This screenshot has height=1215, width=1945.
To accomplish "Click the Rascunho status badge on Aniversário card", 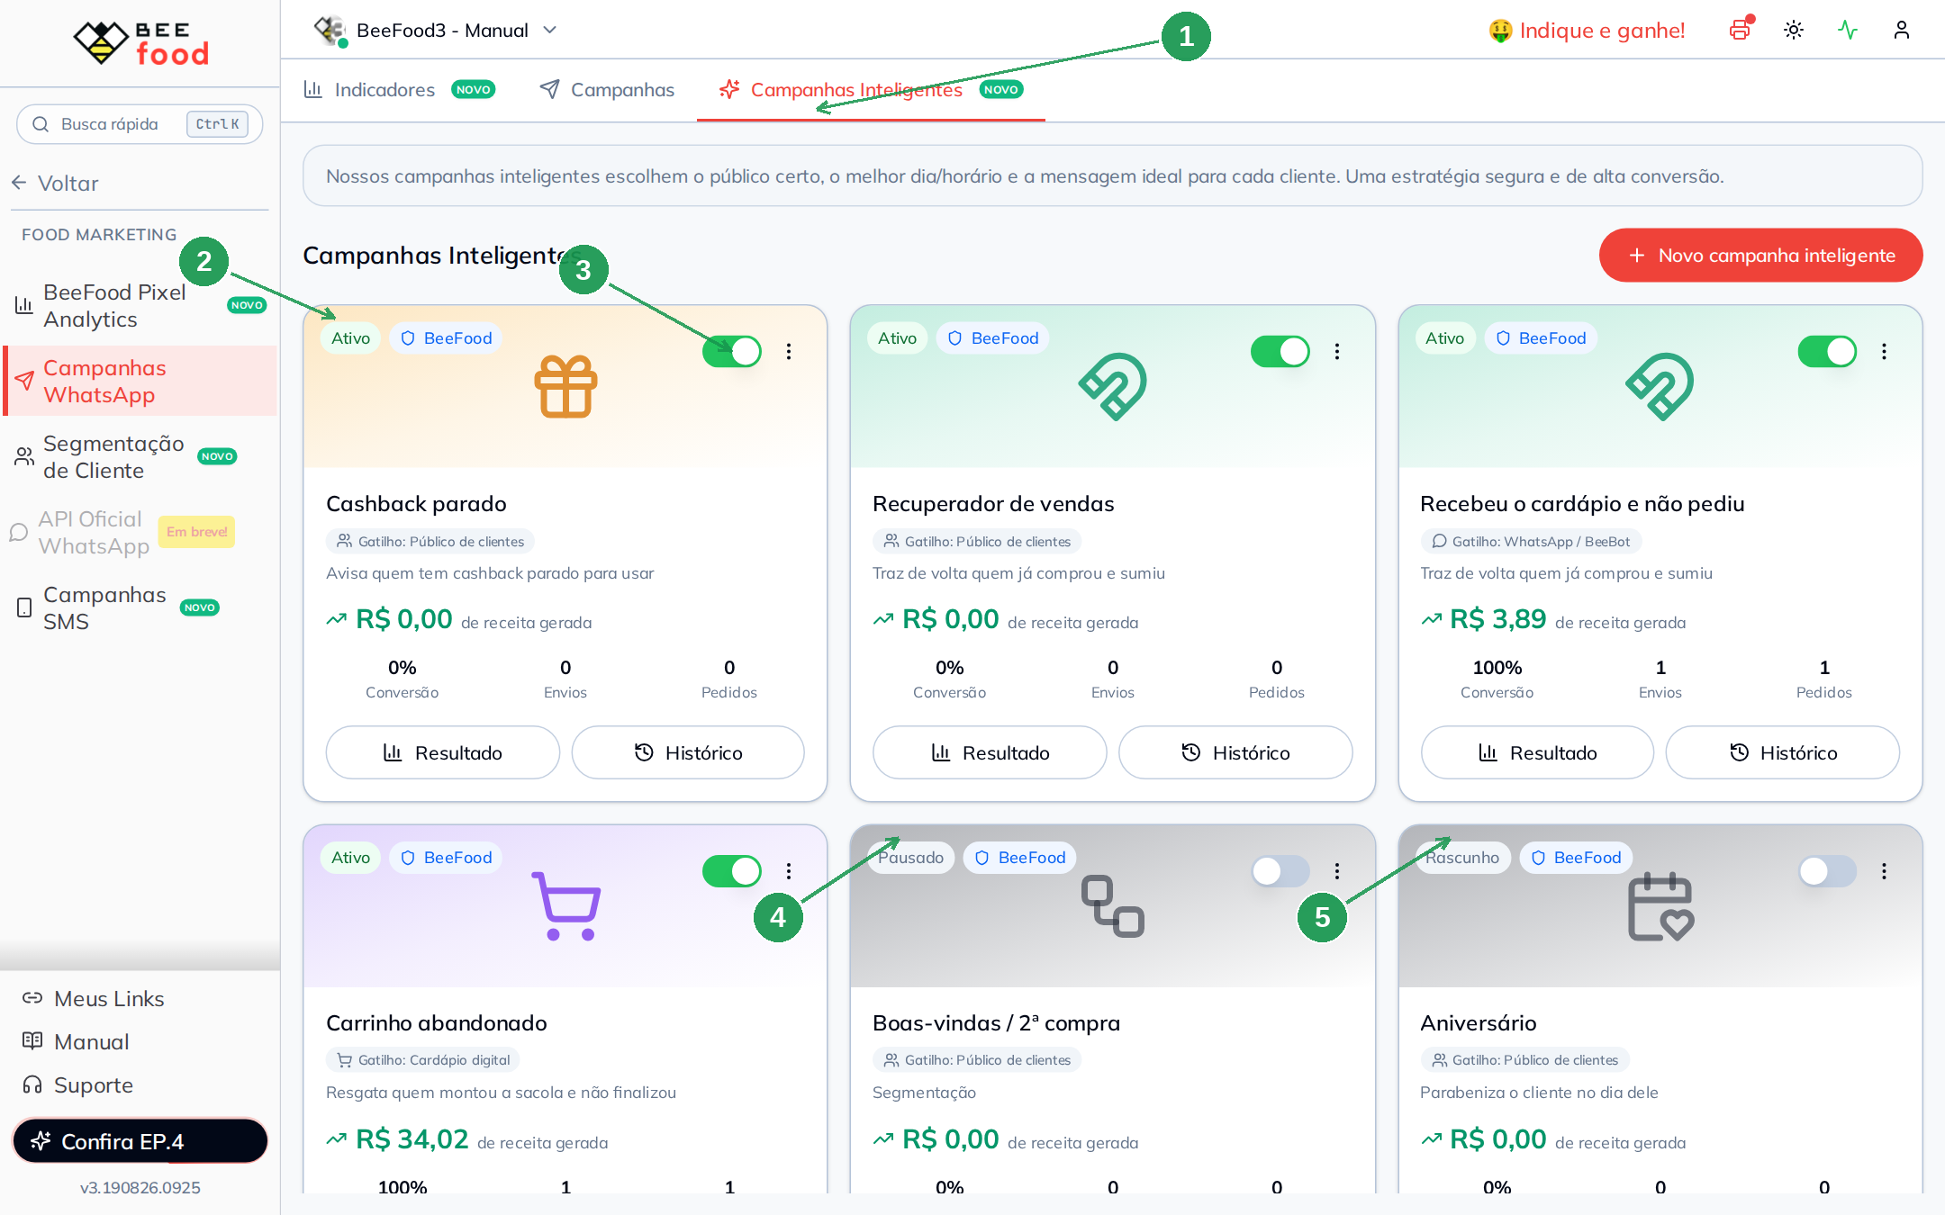I will pos(1462,858).
